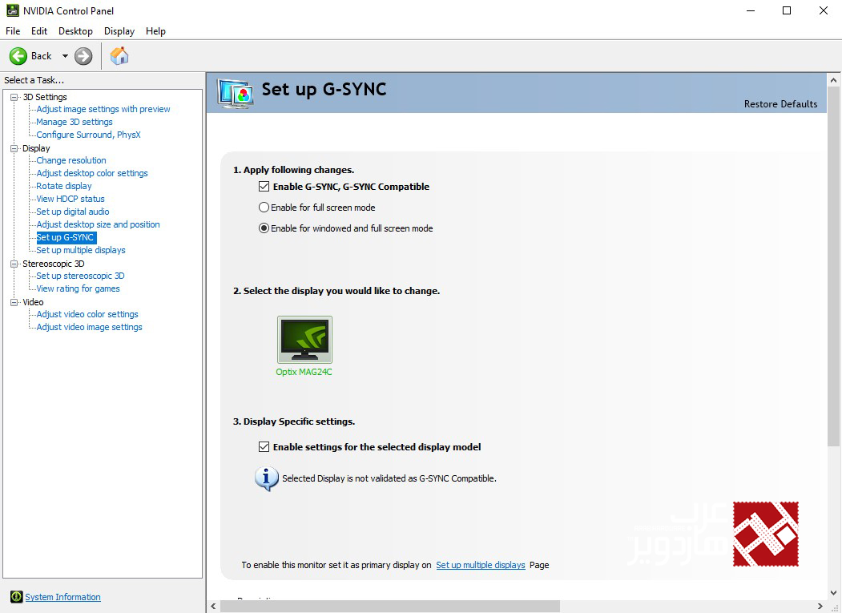Image resolution: width=842 pixels, height=613 pixels.
Task: Click the scroll left arrow
Action: [213, 607]
